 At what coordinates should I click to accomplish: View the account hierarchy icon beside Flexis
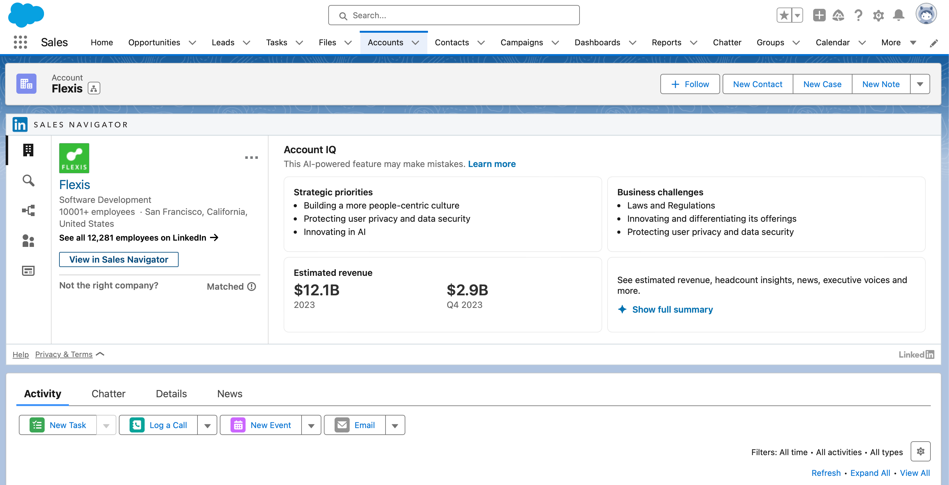click(x=94, y=88)
